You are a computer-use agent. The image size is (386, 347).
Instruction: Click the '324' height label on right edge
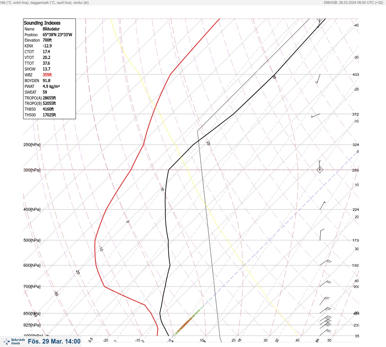pyautogui.click(x=356, y=145)
